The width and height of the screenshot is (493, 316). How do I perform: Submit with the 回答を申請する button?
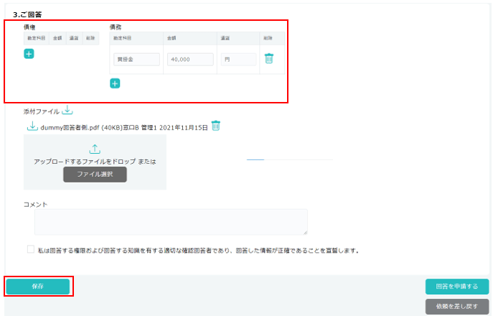pos(456,287)
